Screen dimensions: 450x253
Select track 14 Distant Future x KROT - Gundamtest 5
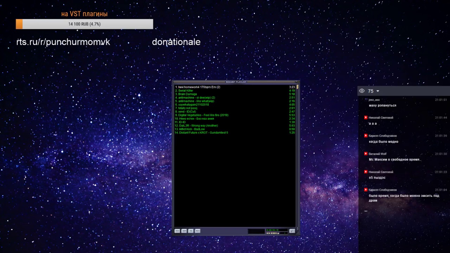pos(235,132)
